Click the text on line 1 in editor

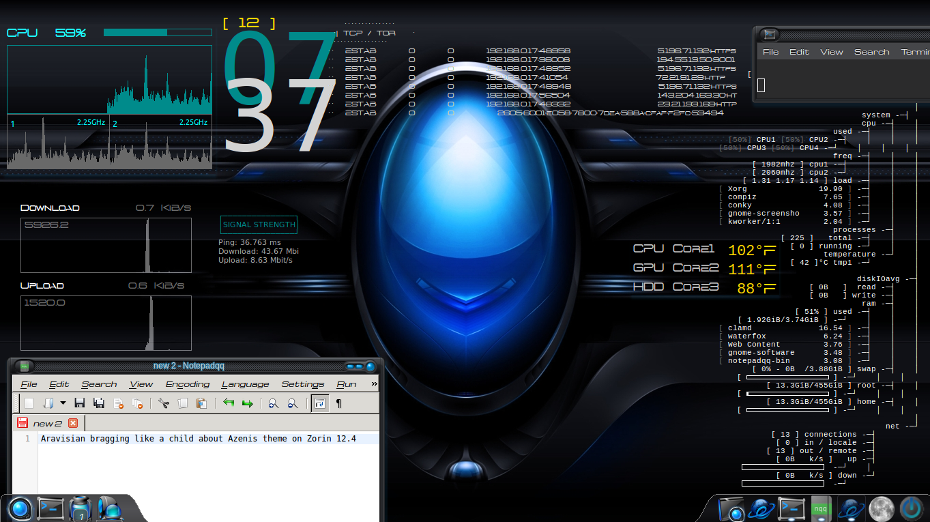point(198,439)
